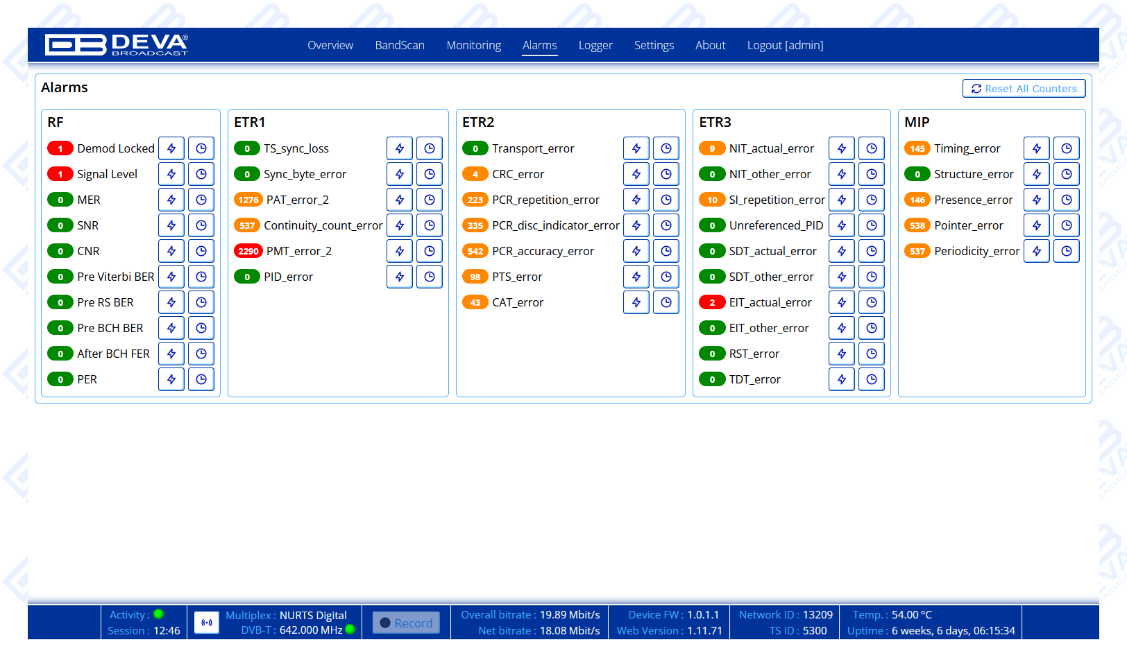The image size is (1127, 667).
Task: Click the lightning icon for EIT_actual_error
Action: point(842,302)
